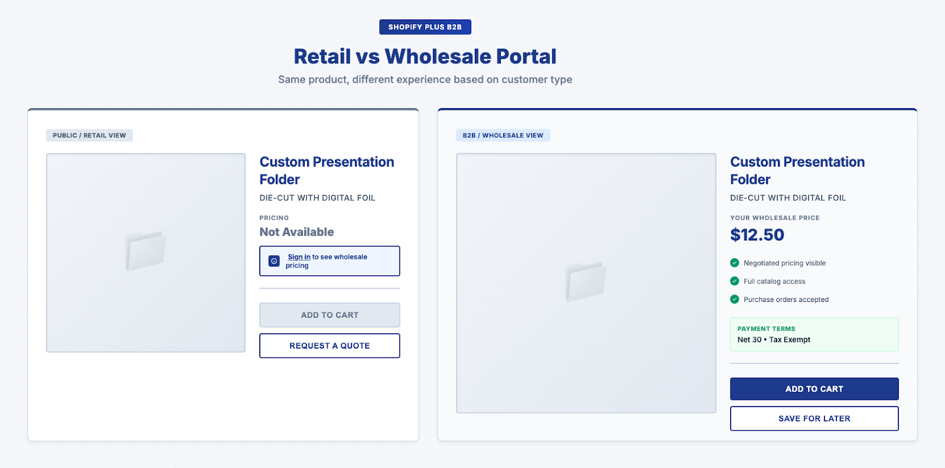Click ADD TO CART in the wholesale portal
This screenshot has height=468, width=945.
pyautogui.click(x=814, y=389)
